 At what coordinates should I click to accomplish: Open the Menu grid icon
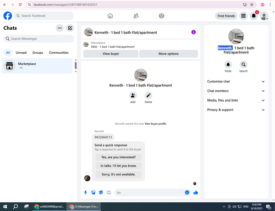click(x=243, y=16)
